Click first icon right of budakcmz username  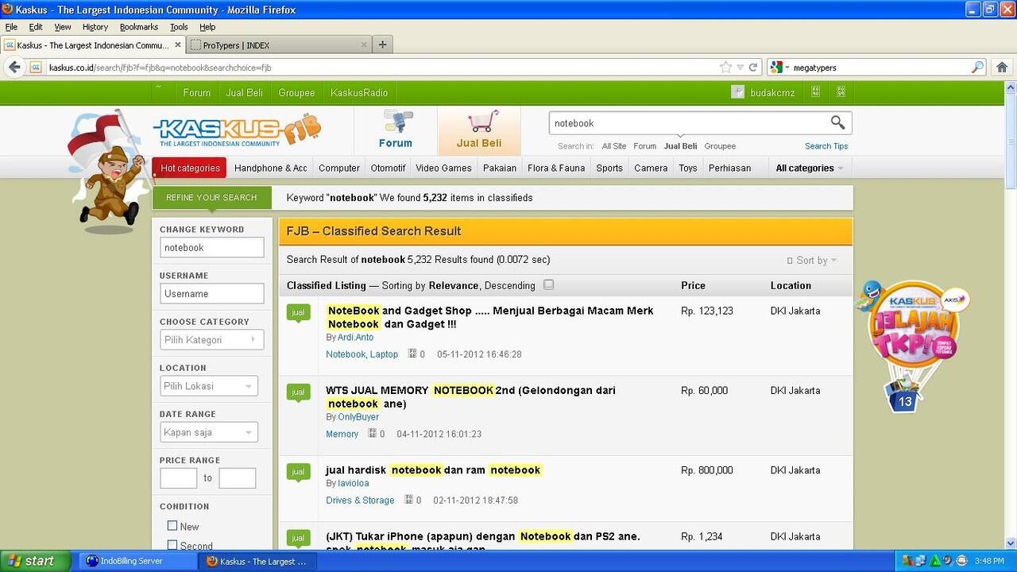point(815,92)
